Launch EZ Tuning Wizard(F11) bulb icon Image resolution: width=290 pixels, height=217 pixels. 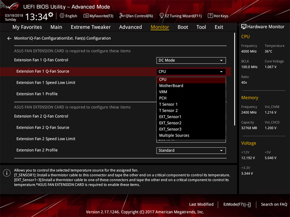click(162, 16)
